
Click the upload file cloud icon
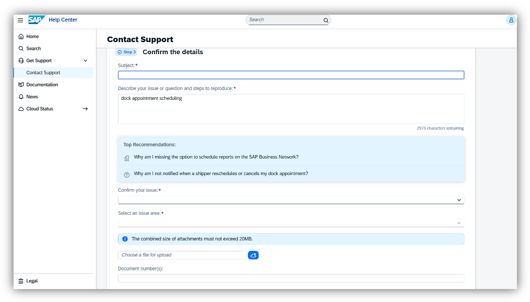253,255
